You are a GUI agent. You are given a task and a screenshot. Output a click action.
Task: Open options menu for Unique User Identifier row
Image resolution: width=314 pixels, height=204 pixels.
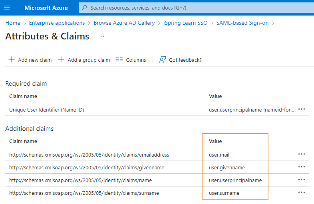tap(301, 109)
